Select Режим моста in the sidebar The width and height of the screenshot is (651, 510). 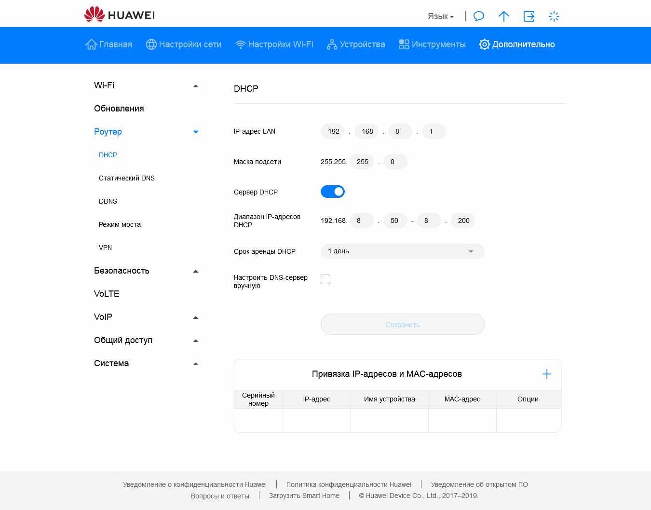[x=120, y=224]
